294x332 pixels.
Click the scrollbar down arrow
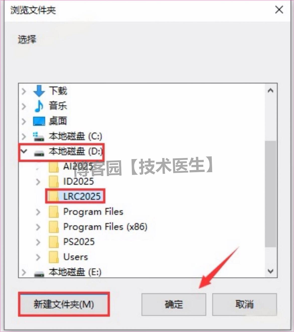(270, 271)
